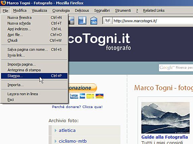Viewport: 193px width, 144px height.
Task: Open the atletica photo archive link
Action: (67, 130)
